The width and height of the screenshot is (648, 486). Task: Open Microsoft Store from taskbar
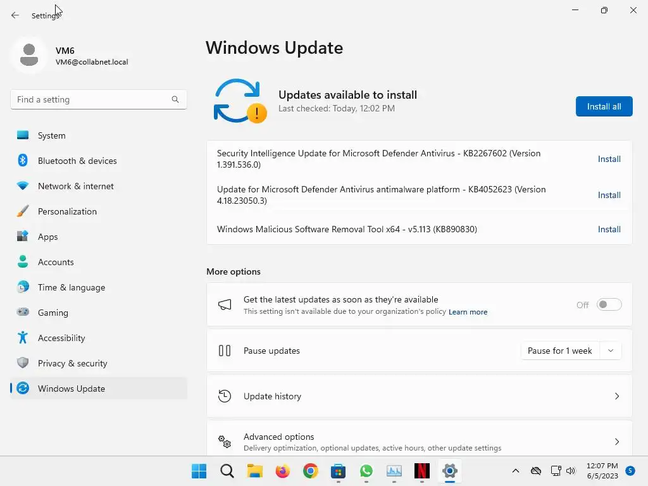click(338, 471)
